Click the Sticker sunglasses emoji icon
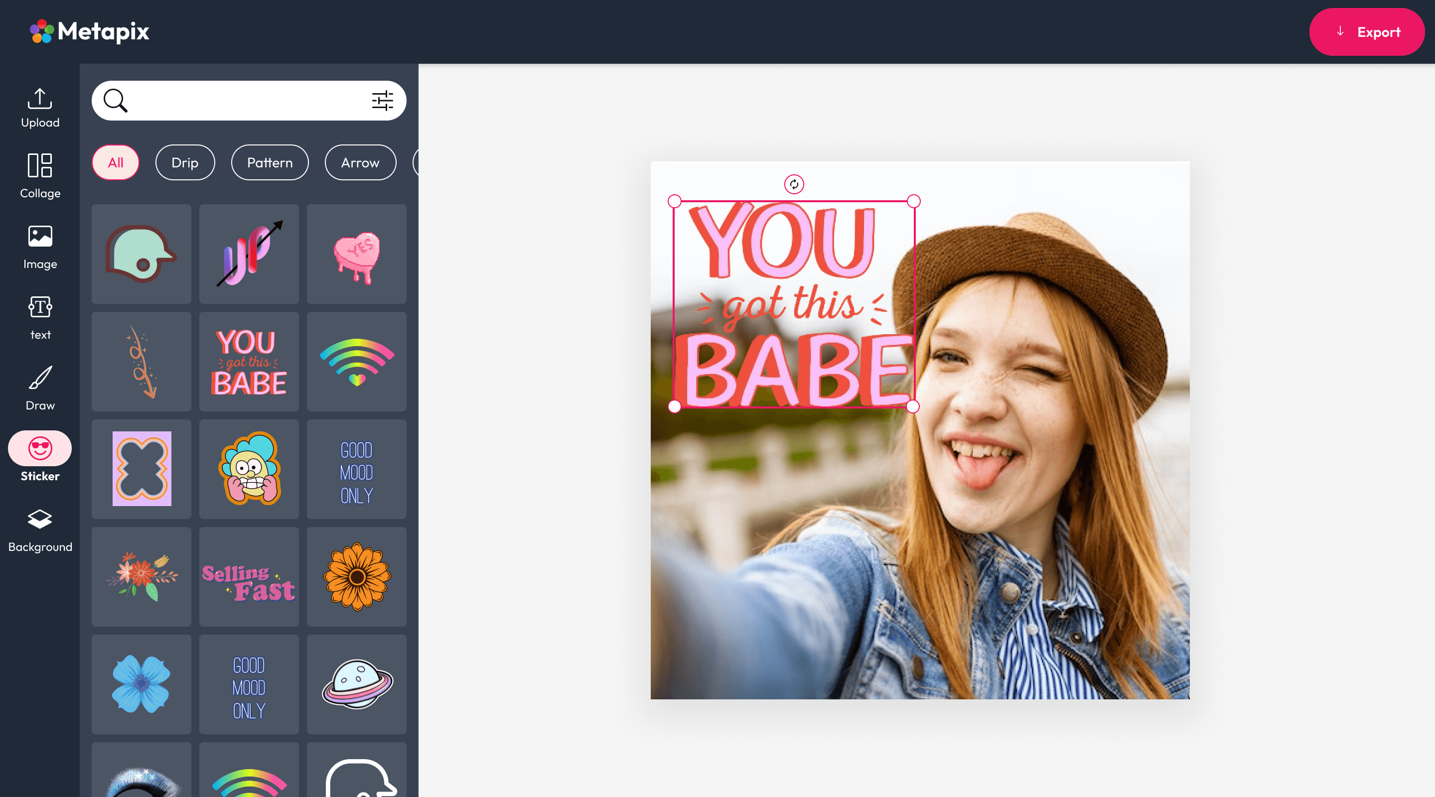 point(39,448)
